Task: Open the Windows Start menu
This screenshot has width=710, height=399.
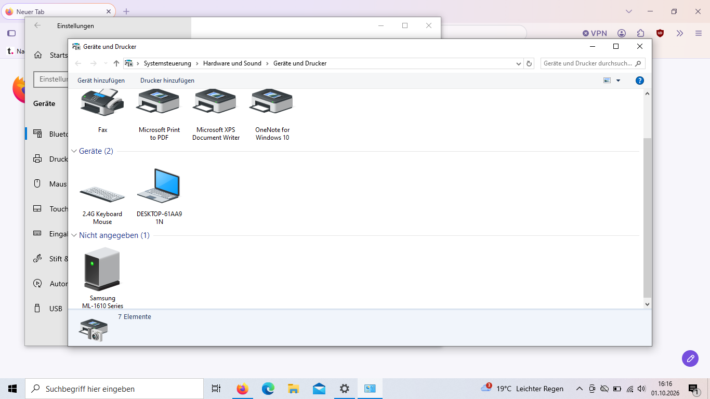Action: tap(12, 389)
